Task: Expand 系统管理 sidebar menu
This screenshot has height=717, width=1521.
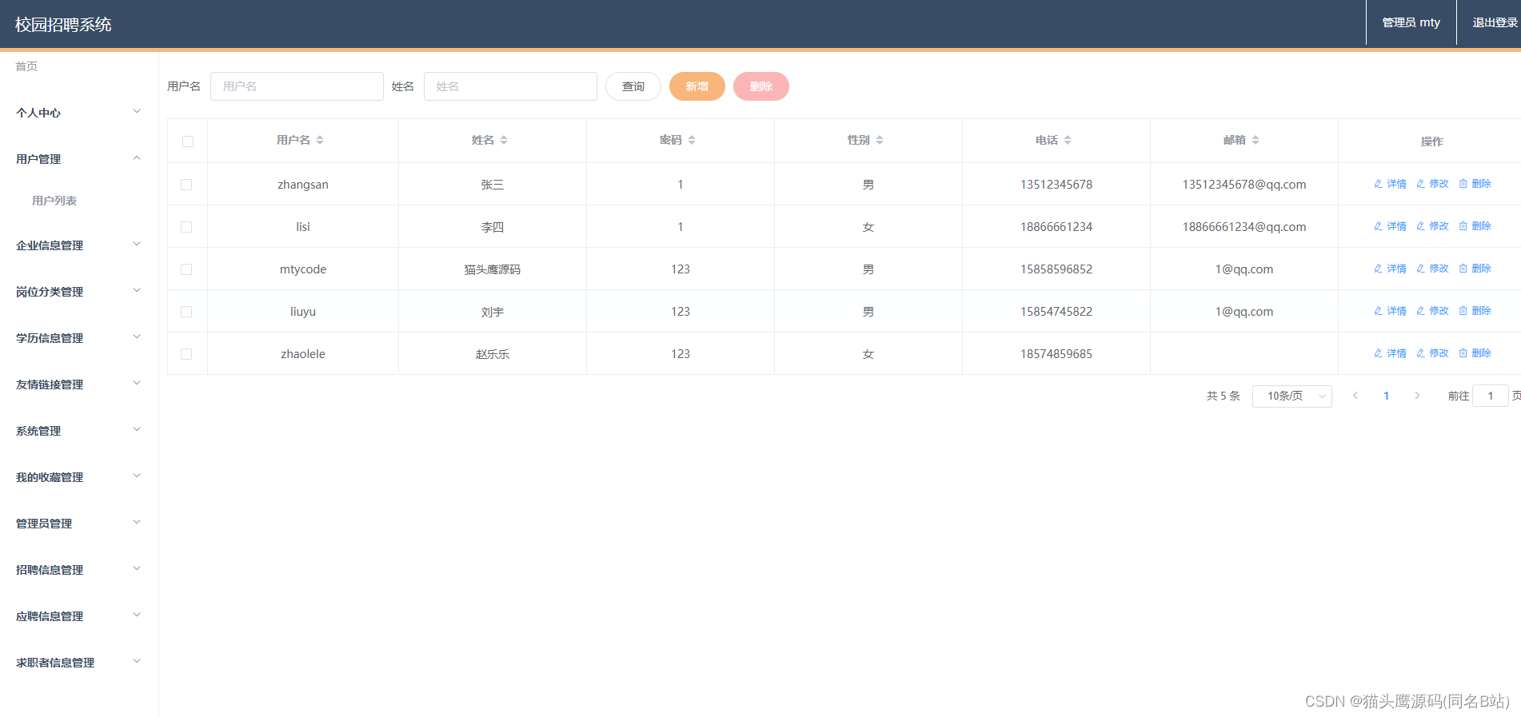Action: (78, 431)
